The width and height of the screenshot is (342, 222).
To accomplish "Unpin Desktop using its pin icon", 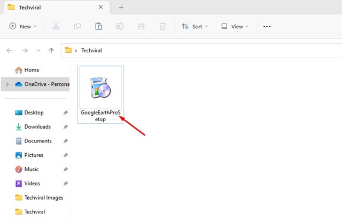I will [65, 113].
